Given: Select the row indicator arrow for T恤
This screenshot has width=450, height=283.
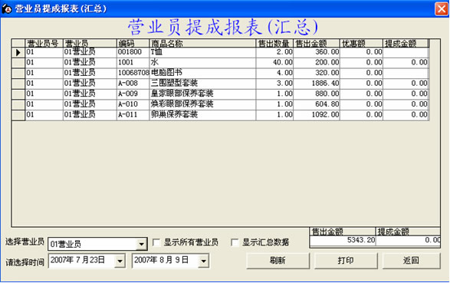Looking at the screenshot, I should pos(18,52).
